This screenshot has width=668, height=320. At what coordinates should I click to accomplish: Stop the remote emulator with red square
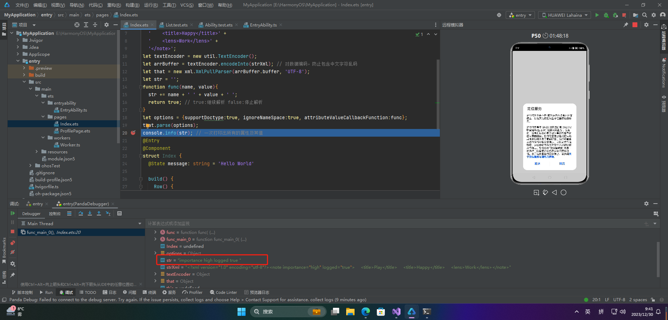(x=635, y=25)
